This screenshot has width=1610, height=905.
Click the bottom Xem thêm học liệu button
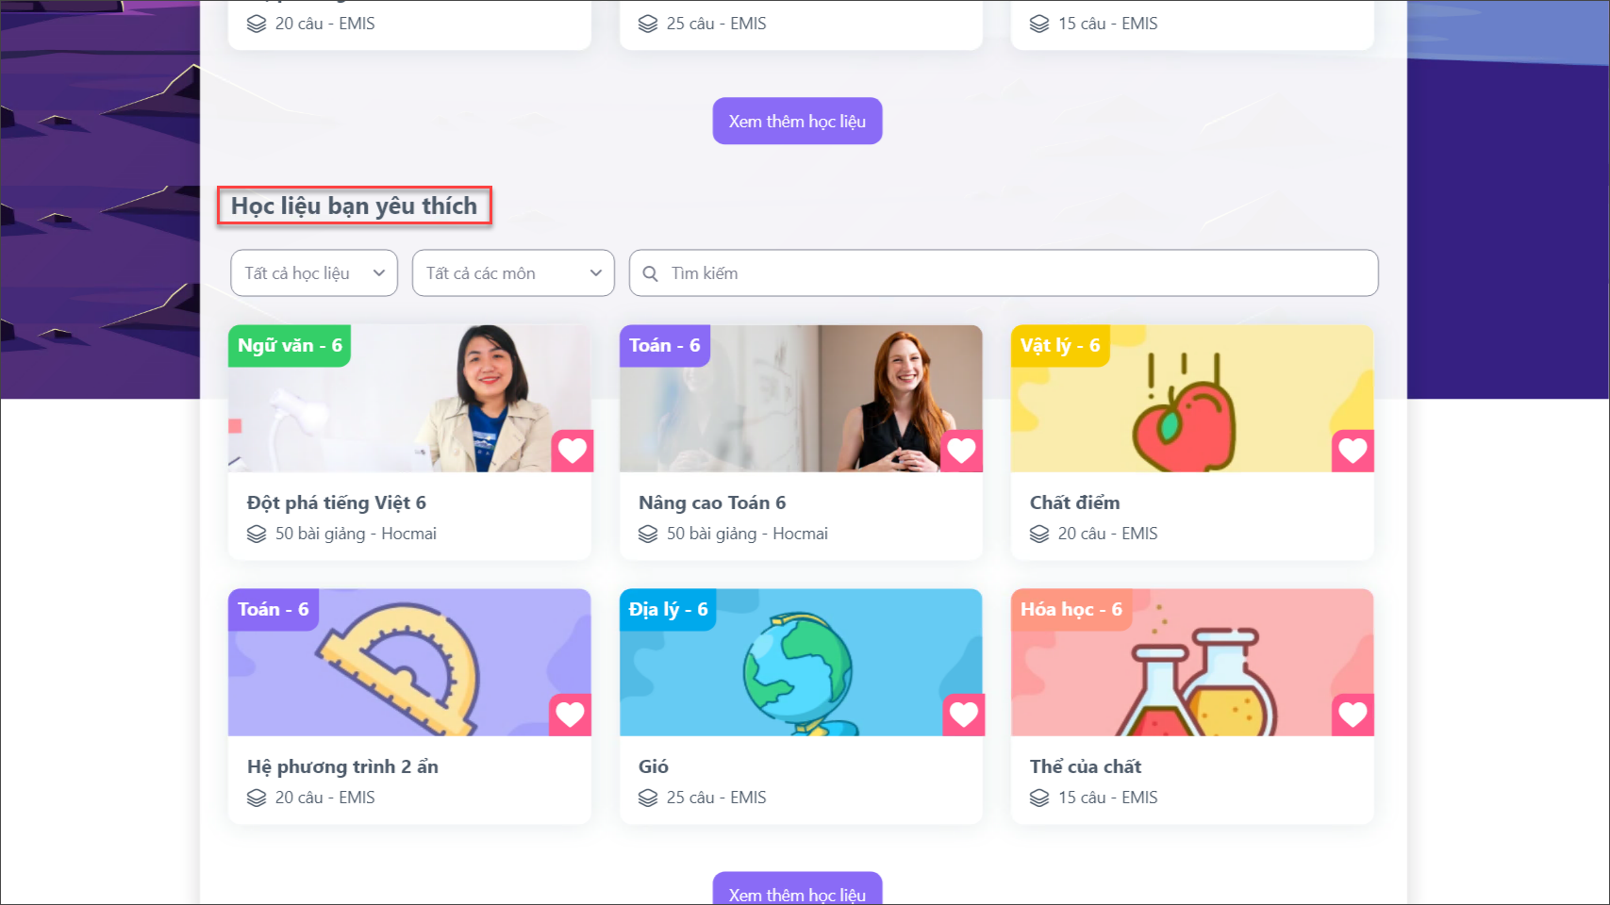pyautogui.click(x=797, y=888)
